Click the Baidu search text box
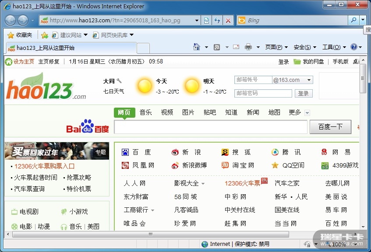The image size is (371, 252). coord(211,127)
